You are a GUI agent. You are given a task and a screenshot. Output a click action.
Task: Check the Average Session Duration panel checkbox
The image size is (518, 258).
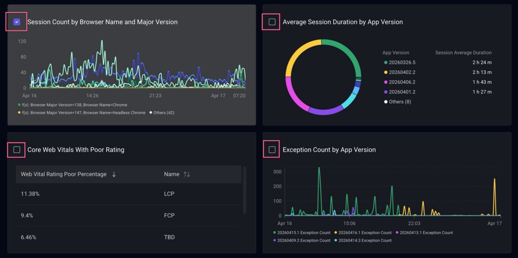(x=272, y=22)
